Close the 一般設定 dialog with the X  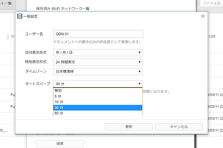click(x=203, y=16)
